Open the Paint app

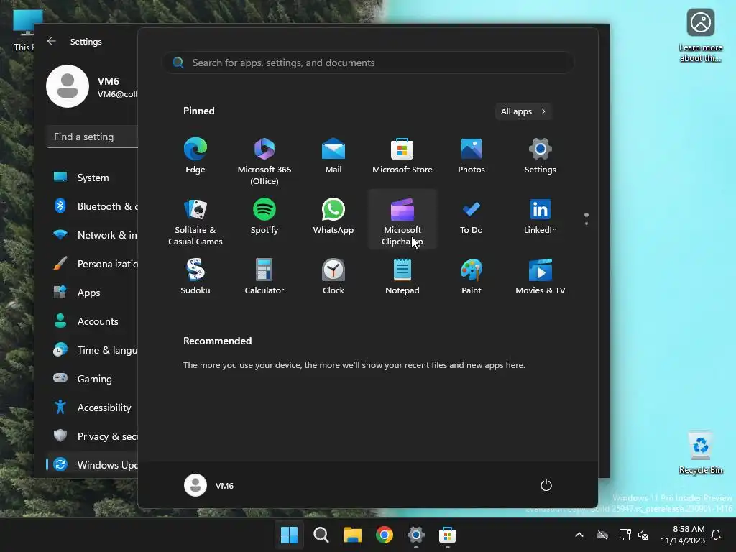click(x=471, y=277)
